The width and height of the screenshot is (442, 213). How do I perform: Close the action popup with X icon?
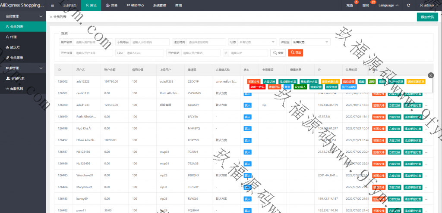point(430,75)
